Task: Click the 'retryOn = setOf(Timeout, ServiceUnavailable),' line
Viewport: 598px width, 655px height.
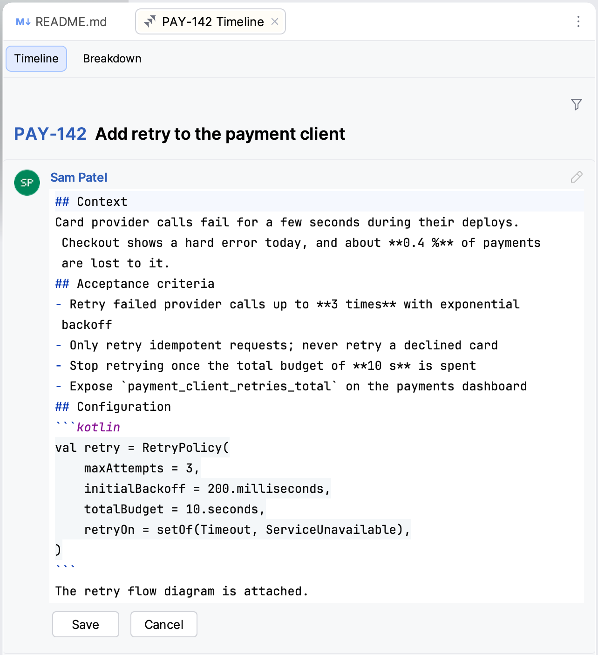Action: pos(247,530)
